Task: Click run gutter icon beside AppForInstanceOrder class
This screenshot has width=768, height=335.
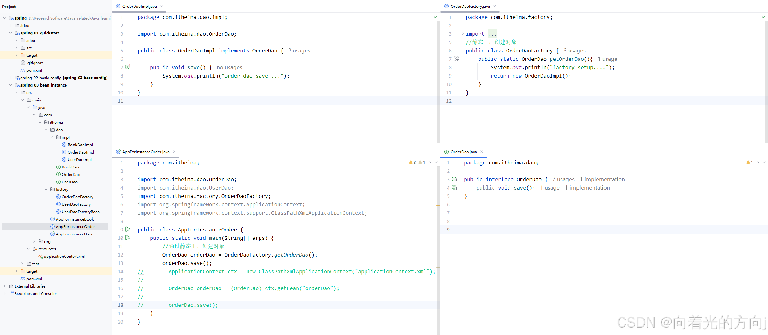Action: (128, 230)
